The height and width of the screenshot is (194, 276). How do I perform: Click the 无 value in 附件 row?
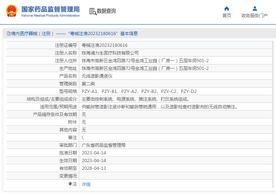(84, 122)
